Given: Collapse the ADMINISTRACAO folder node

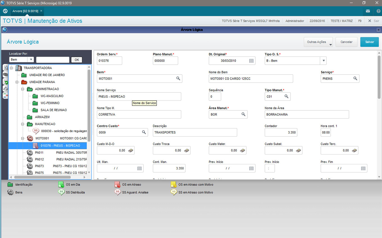Looking at the screenshot, I should (23, 89).
